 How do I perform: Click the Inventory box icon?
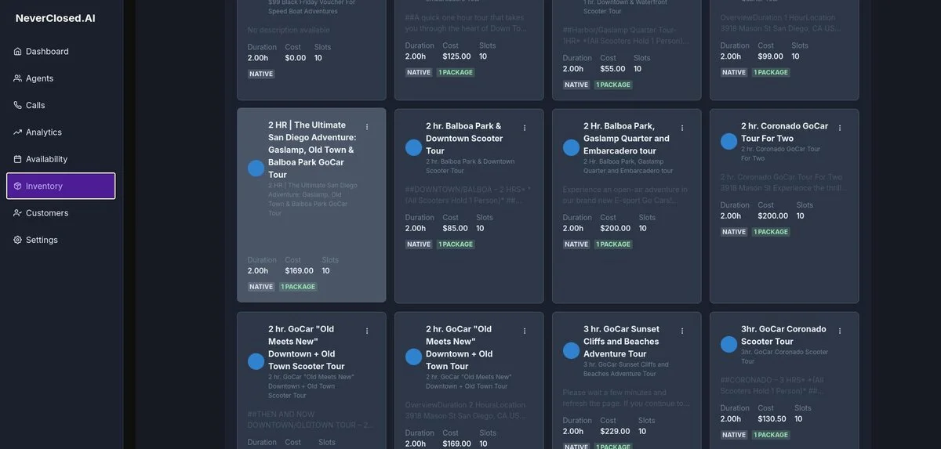[x=17, y=186]
